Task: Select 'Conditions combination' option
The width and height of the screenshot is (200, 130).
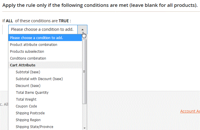Action: [x=28, y=58]
